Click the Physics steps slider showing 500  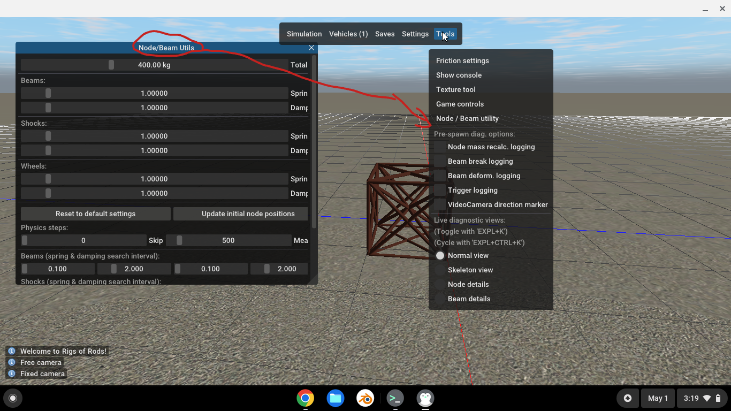point(229,240)
